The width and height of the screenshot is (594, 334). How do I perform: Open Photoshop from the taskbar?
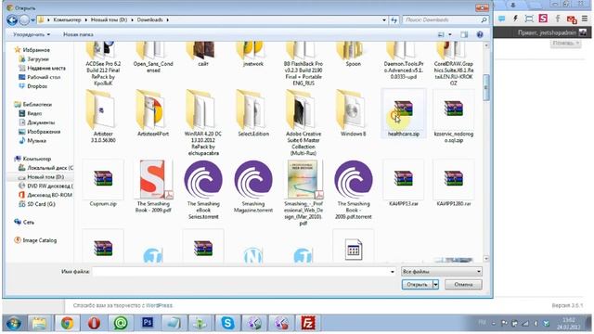point(147,324)
